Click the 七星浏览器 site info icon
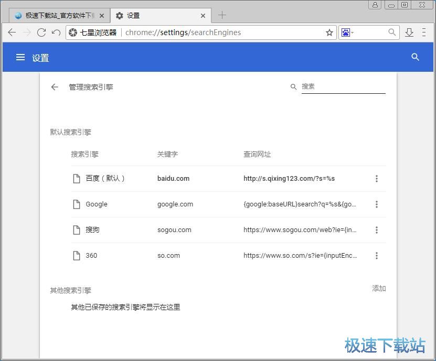The image size is (436, 361). (73, 32)
